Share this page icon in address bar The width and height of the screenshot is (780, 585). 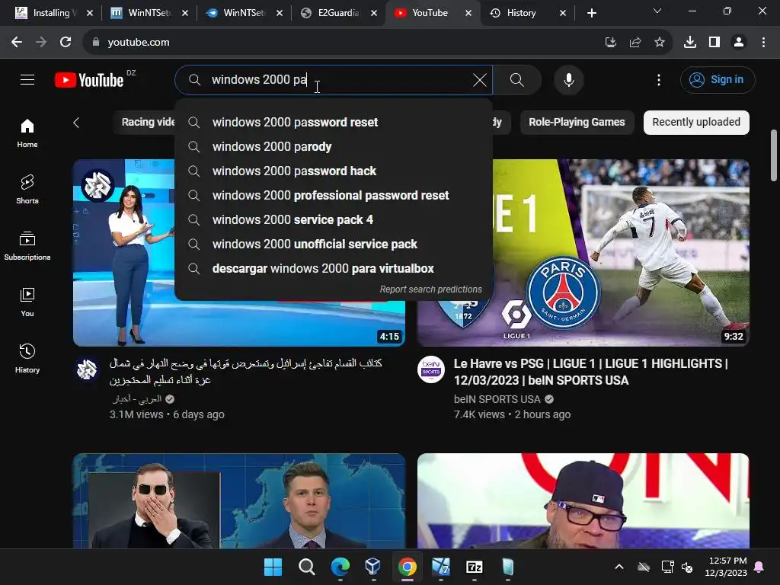[x=635, y=43]
